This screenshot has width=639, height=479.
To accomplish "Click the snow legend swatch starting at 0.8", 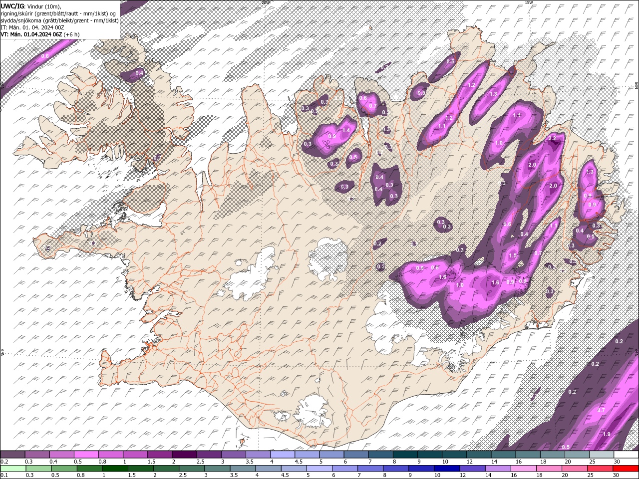I will [111, 455].
